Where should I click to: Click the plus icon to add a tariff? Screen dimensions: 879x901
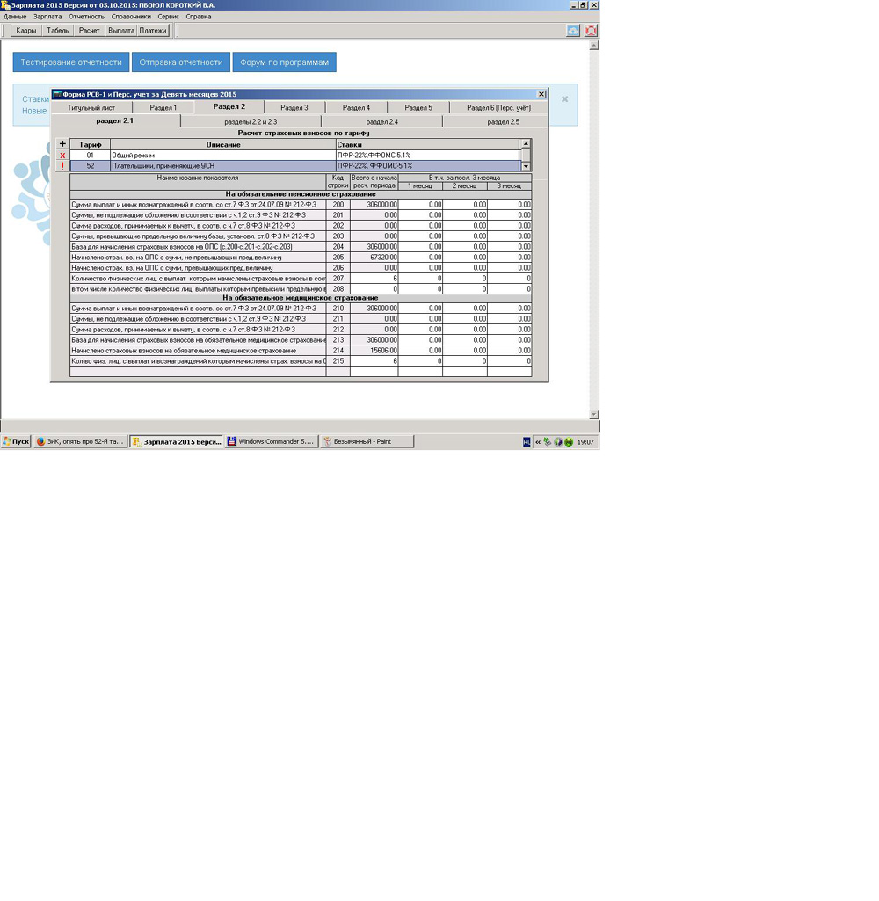click(62, 144)
